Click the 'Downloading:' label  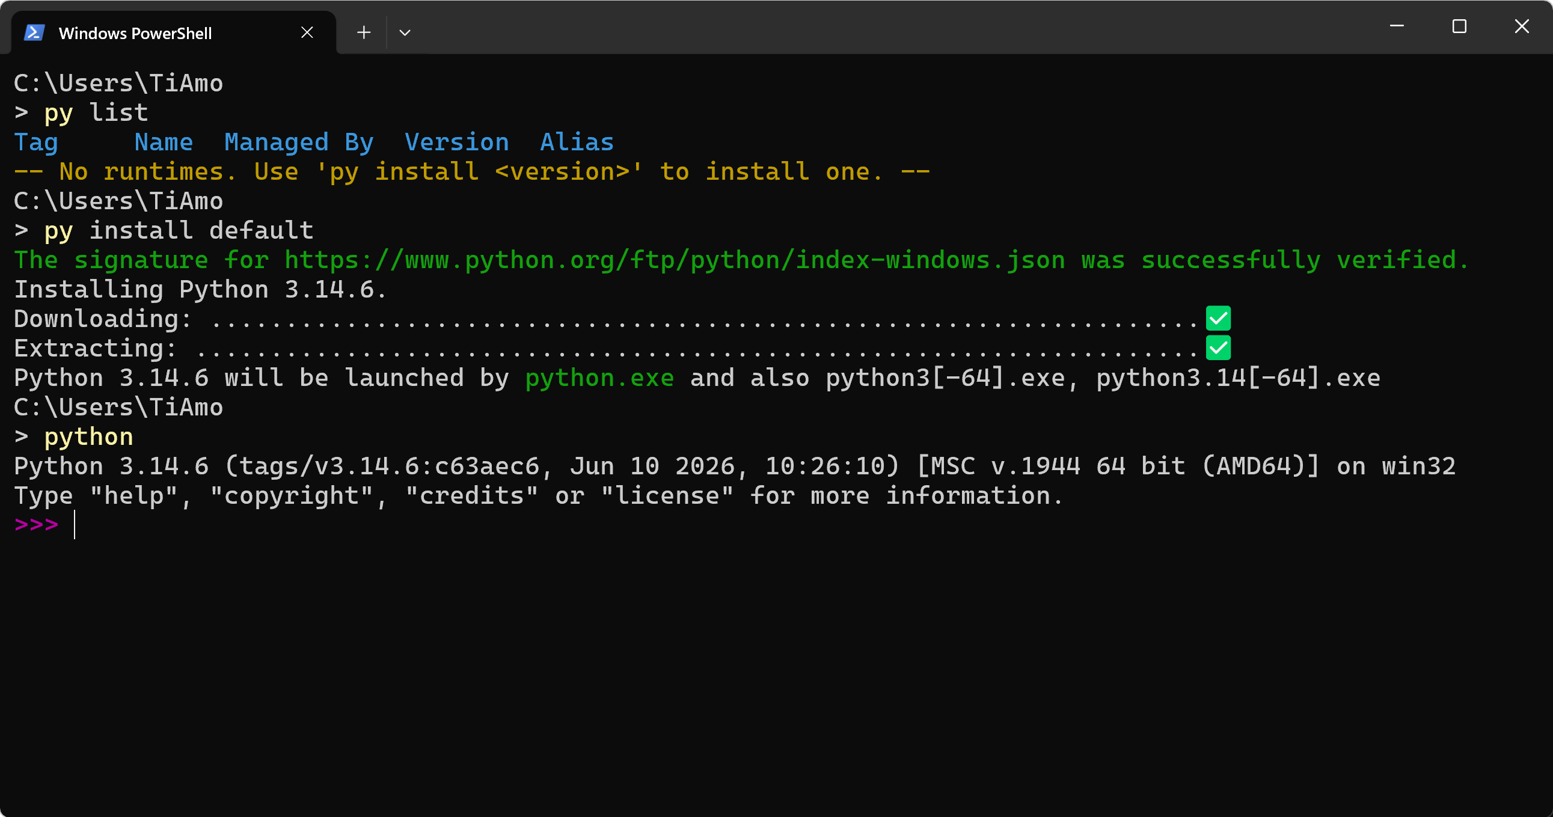[103, 319]
